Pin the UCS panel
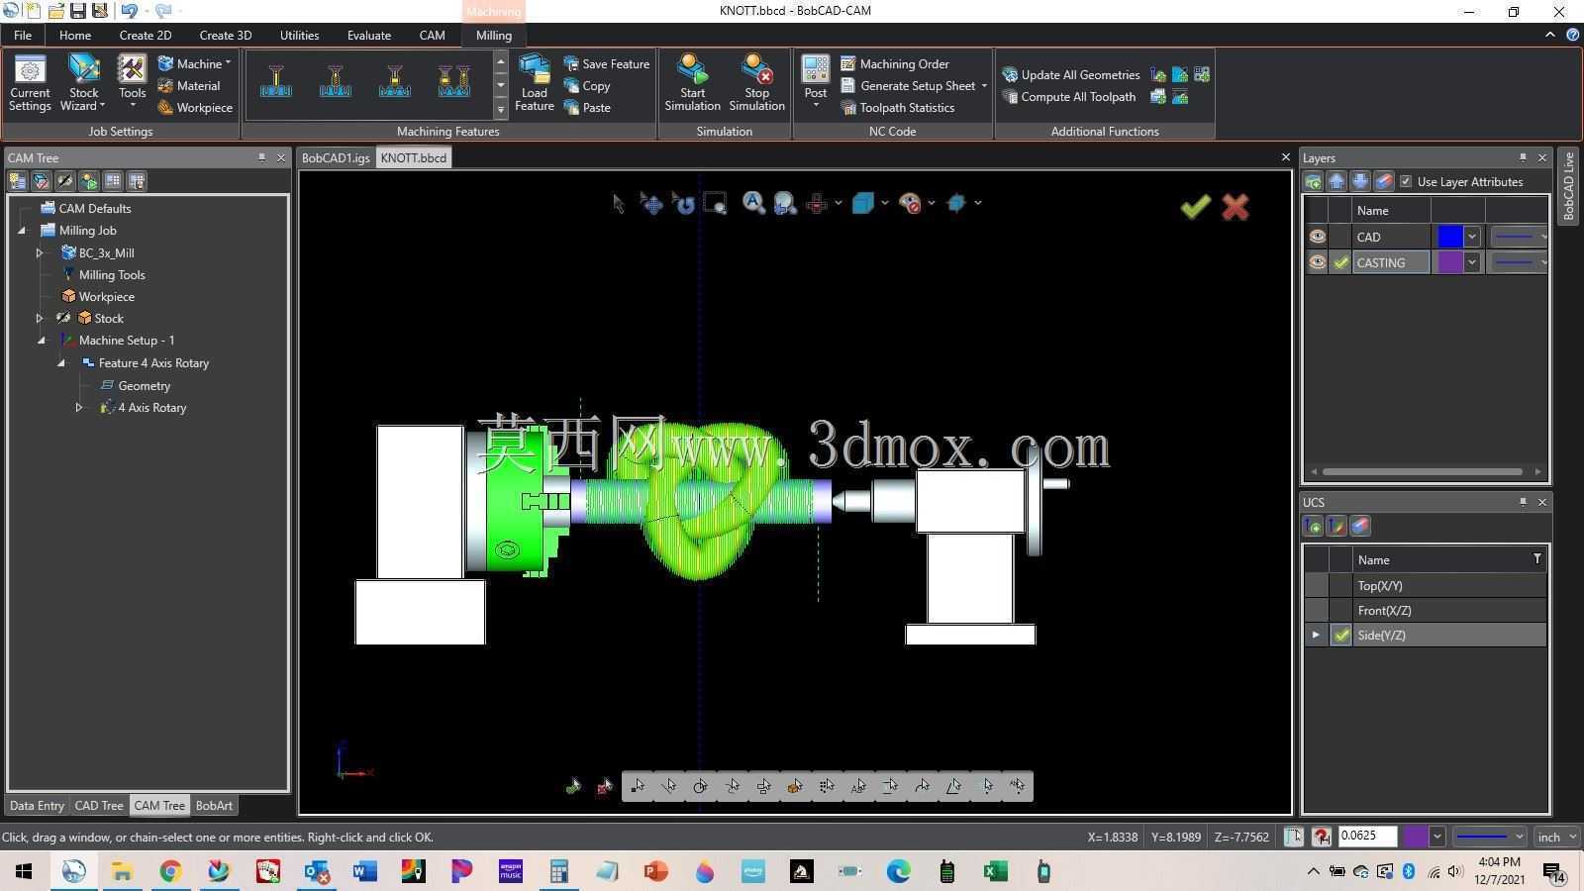 click(1523, 502)
